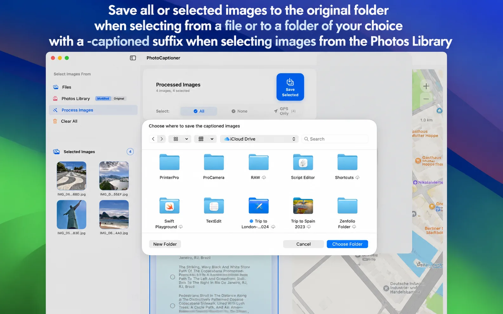Screen dimensions: 503x314
Task: Select the Trip to London folder
Action: 258,213
